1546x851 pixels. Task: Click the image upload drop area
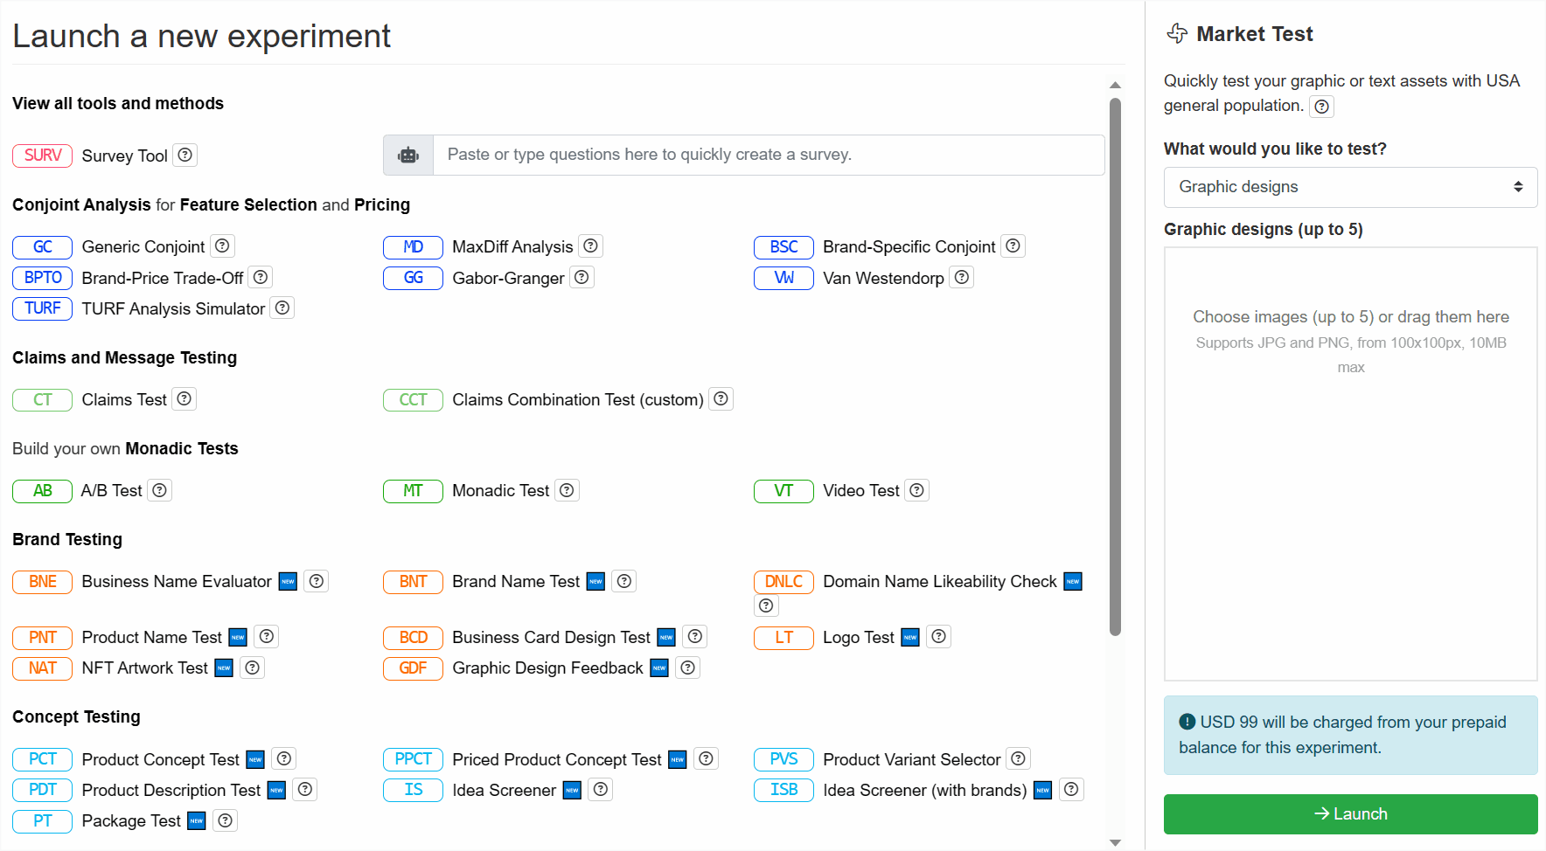(x=1350, y=464)
